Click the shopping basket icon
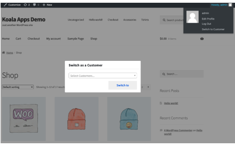The width and height of the screenshot is (235, 146). click(202, 38)
